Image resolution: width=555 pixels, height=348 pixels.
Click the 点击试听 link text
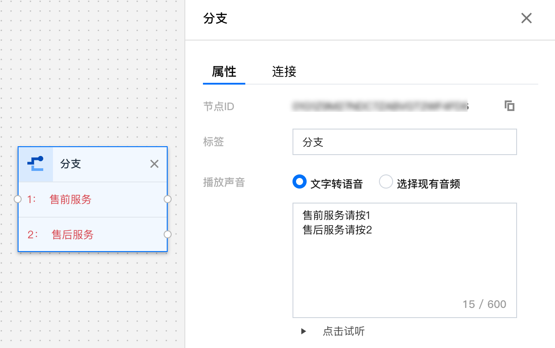[344, 331]
